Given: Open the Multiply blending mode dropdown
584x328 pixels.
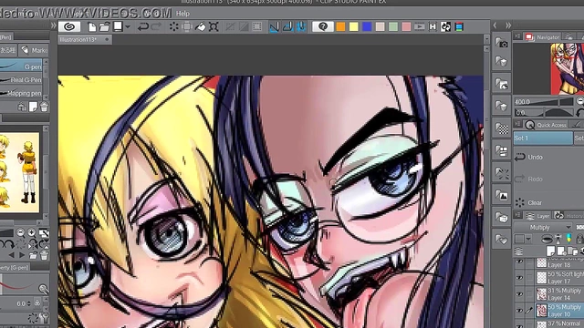Looking at the screenshot, I should coord(544,227).
